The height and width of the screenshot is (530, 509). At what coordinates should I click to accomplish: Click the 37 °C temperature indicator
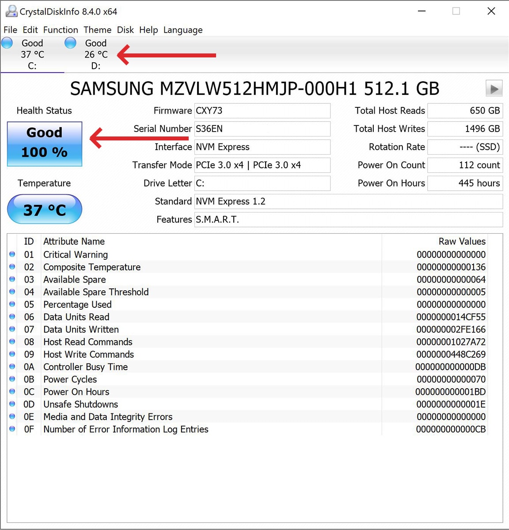pyautogui.click(x=44, y=209)
